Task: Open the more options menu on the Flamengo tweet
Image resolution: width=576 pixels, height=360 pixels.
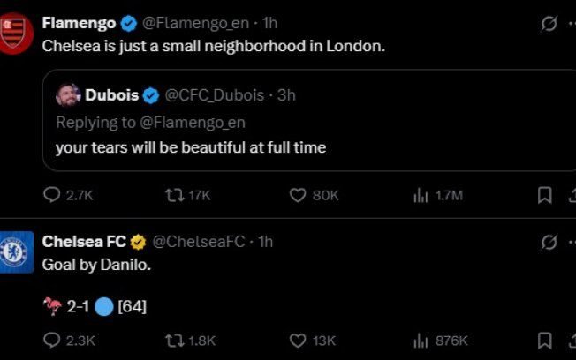Action: point(572,25)
